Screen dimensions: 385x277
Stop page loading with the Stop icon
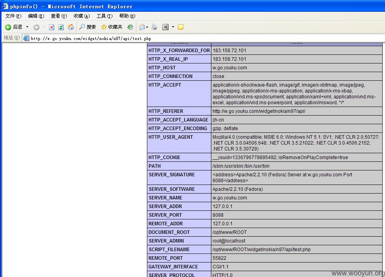(51, 27)
